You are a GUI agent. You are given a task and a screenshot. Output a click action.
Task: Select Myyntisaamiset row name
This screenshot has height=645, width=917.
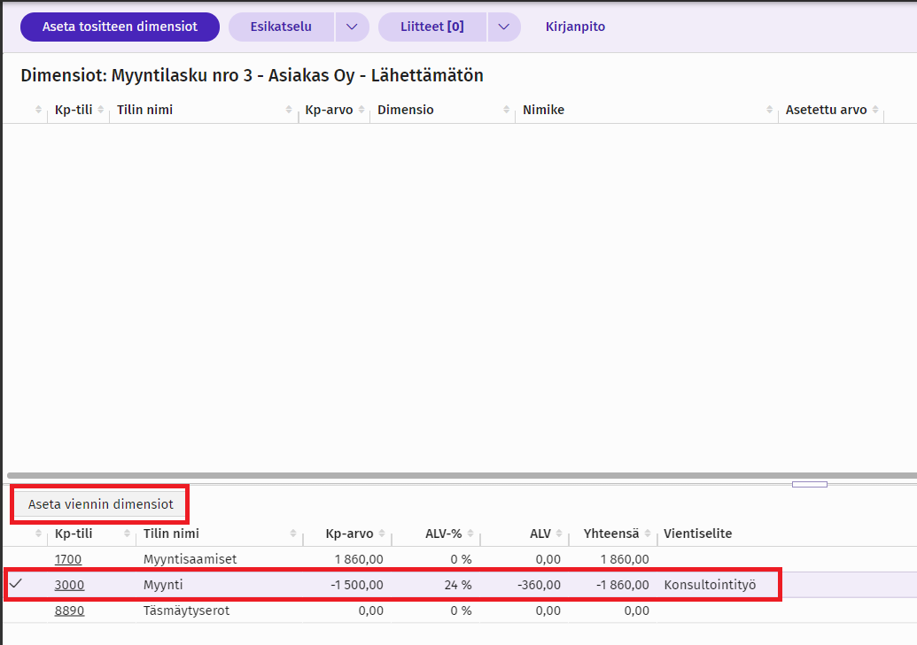coord(190,559)
